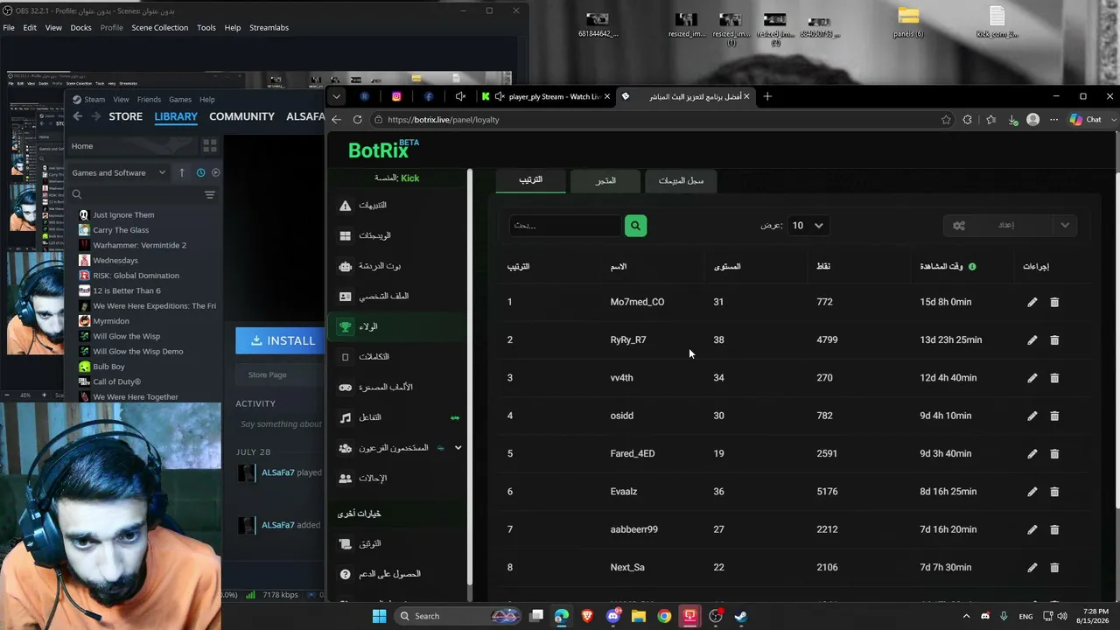1120x630 pixels.
Task: Delete the Evaalz entry
Action: (x=1054, y=492)
